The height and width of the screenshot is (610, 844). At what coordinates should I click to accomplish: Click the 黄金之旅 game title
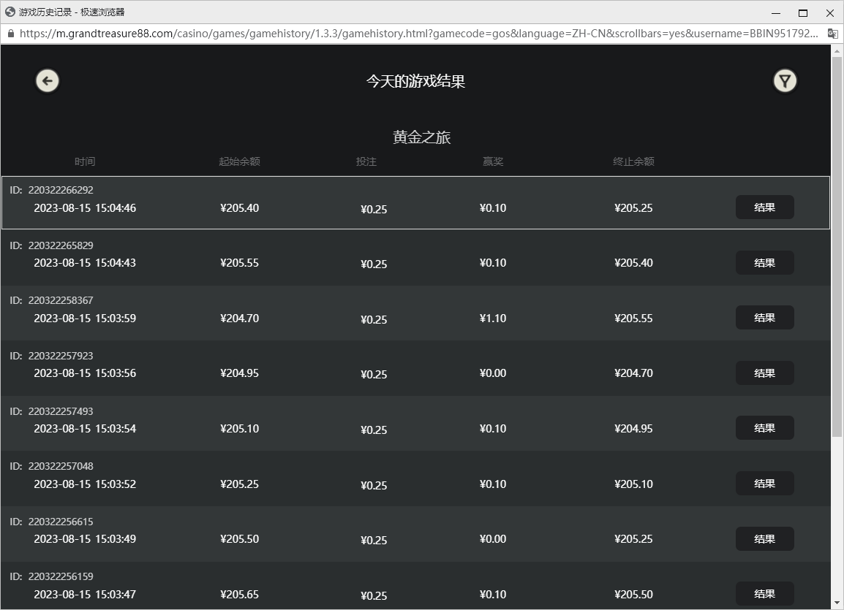point(421,137)
